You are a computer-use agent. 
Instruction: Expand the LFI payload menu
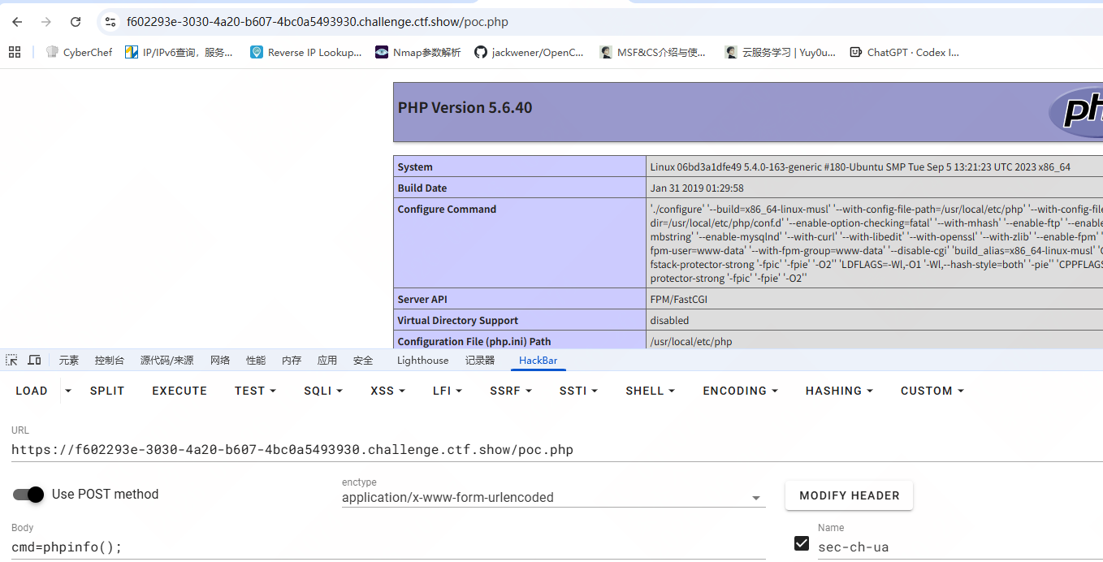448,391
